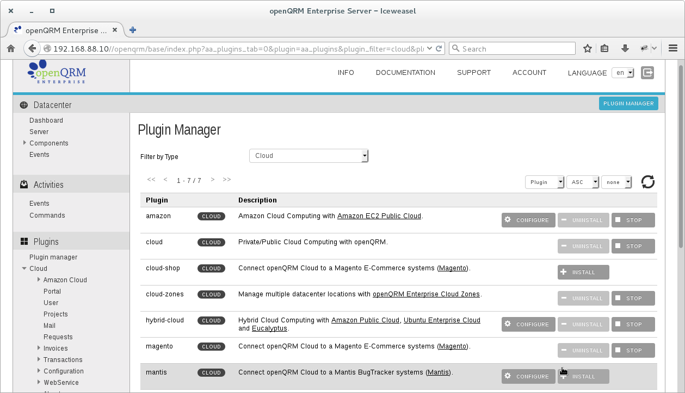
Task: Configure the hybrid-cloud plugin
Action: pyautogui.click(x=528, y=324)
